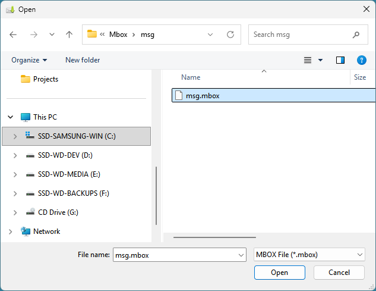Screen dimensions: 376x291
Task: Toggle the preview pane icon
Action: [340, 60]
